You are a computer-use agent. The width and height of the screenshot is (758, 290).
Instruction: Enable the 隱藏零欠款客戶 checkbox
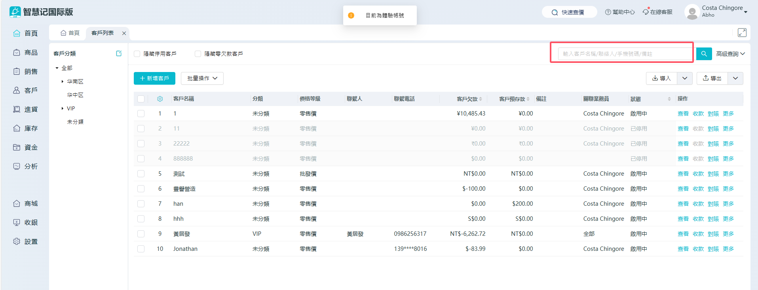198,54
